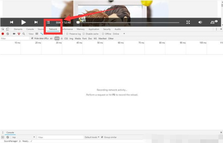Skip to the next track
Viewport: 223px width, 143px height.
click(36, 22)
